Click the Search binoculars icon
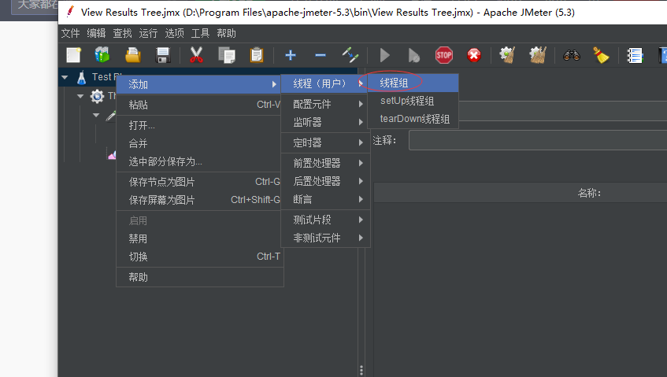The image size is (667, 377). (x=571, y=55)
